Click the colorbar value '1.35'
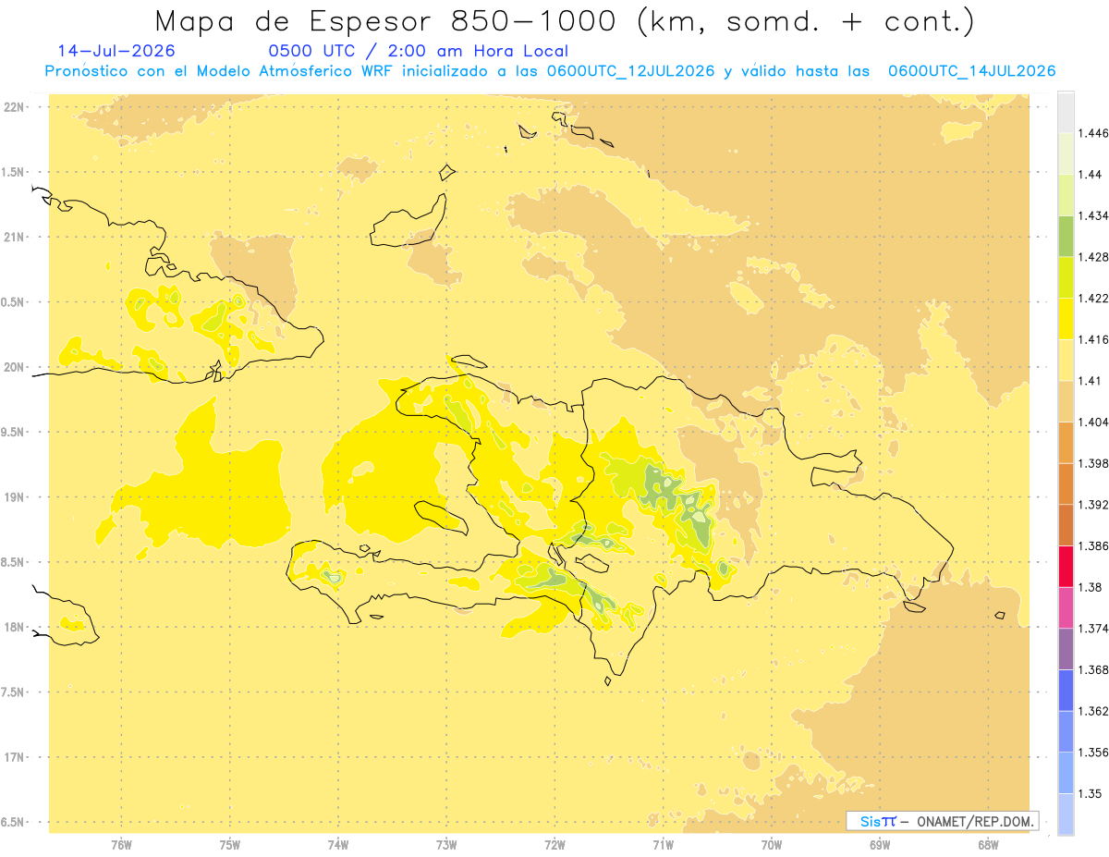Image resolution: width=1109 pixels, height=857 pixels. [x=1090, y=794]
